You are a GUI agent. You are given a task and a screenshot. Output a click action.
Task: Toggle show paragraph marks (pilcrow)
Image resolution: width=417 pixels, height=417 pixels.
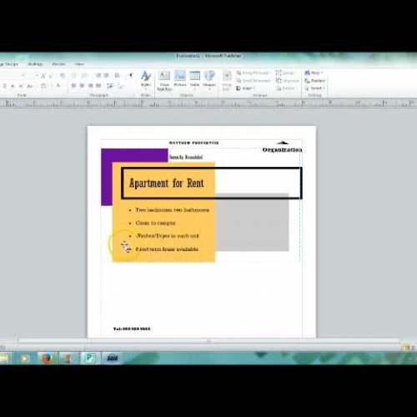pyautogui.click(x=131, y=75)
